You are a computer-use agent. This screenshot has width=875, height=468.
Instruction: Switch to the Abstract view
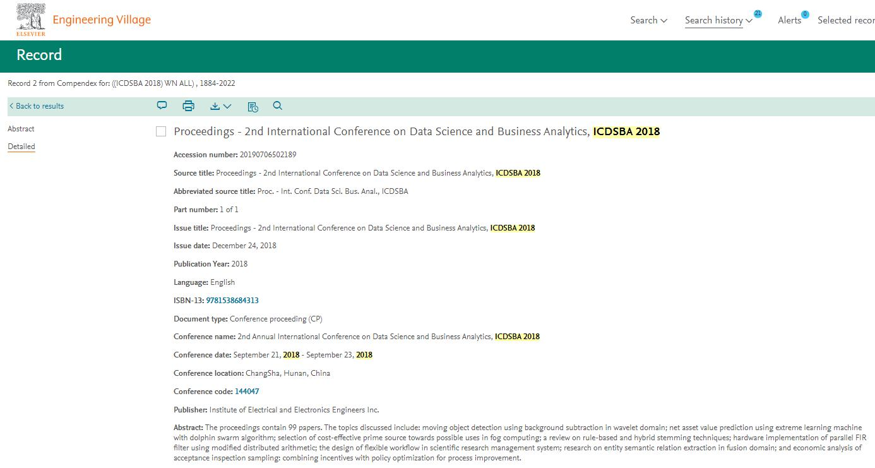coord(21,129)
